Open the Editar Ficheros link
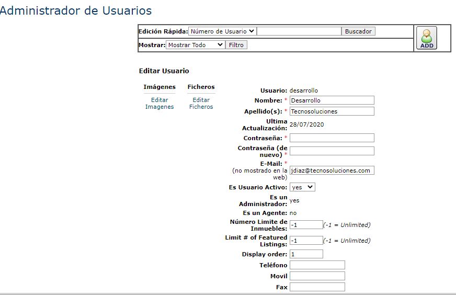The height and width of the screenshot is (295, 456). click(x=201, y=103)
